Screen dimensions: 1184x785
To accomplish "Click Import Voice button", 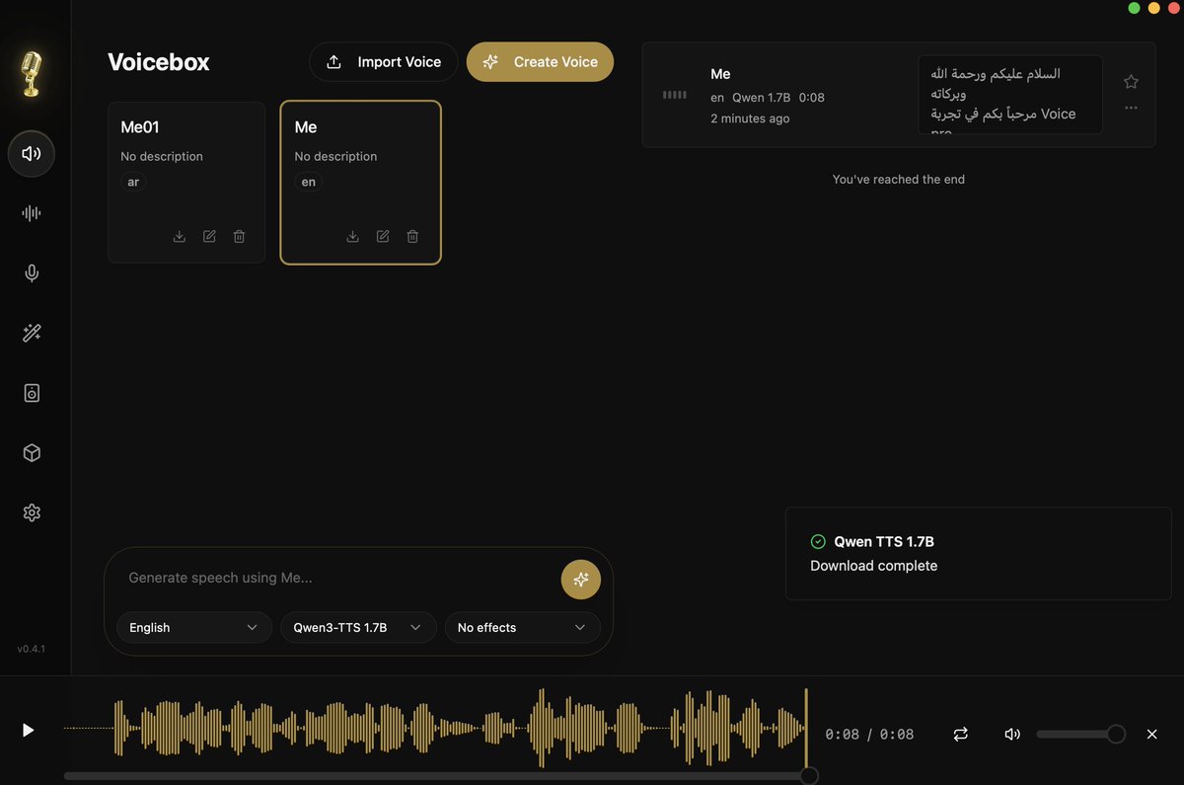I will click(384, 61).
